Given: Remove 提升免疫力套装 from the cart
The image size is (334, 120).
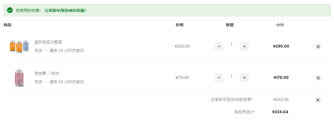Looking at the screenshot, I should pyautogui.click(x=318, y=46).
